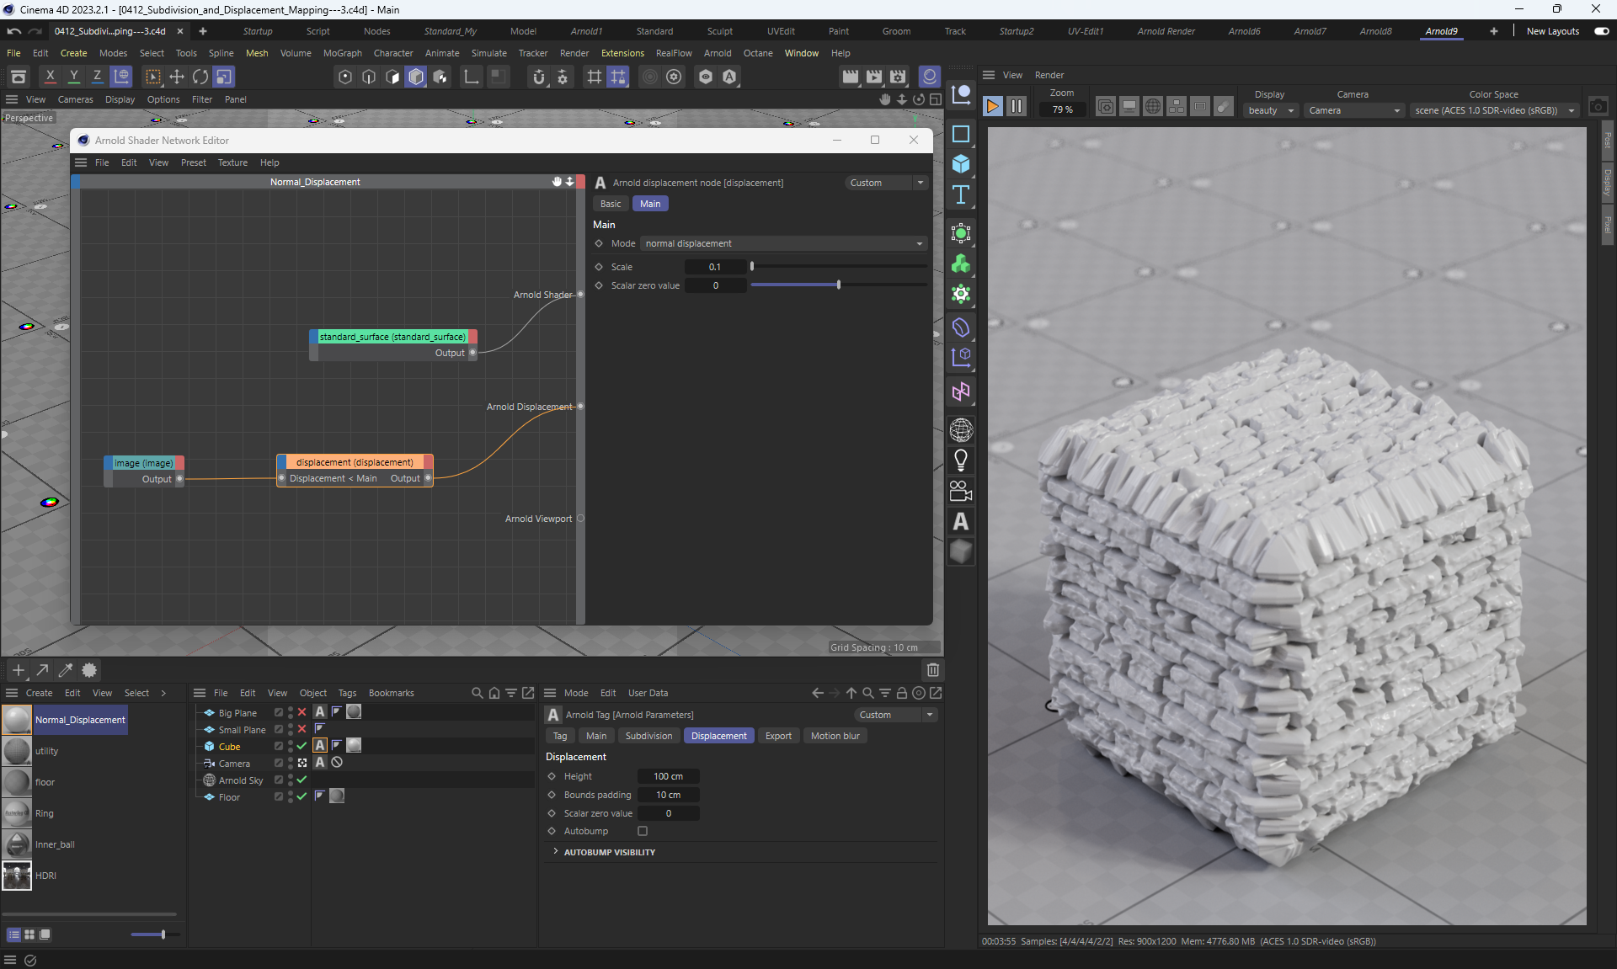Open the displacement Mode dropdown
Image resolution: width=1617 pixels, height=969 pixels.
click(x=783, y=243)
